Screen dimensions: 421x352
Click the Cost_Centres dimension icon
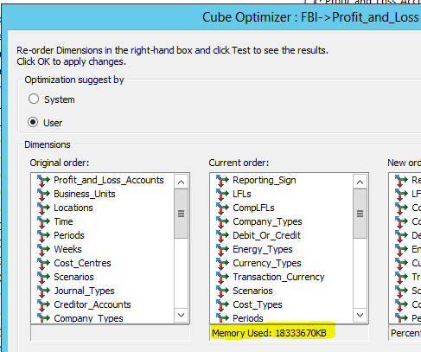click(x=43, y=264)
